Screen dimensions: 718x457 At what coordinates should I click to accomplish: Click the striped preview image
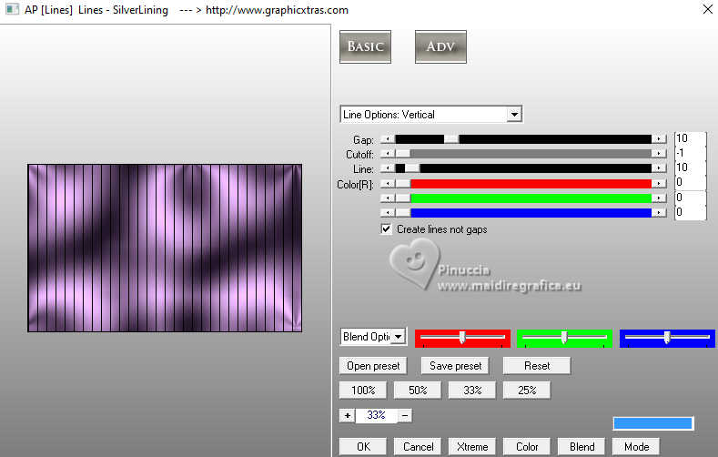click(165, 248)
